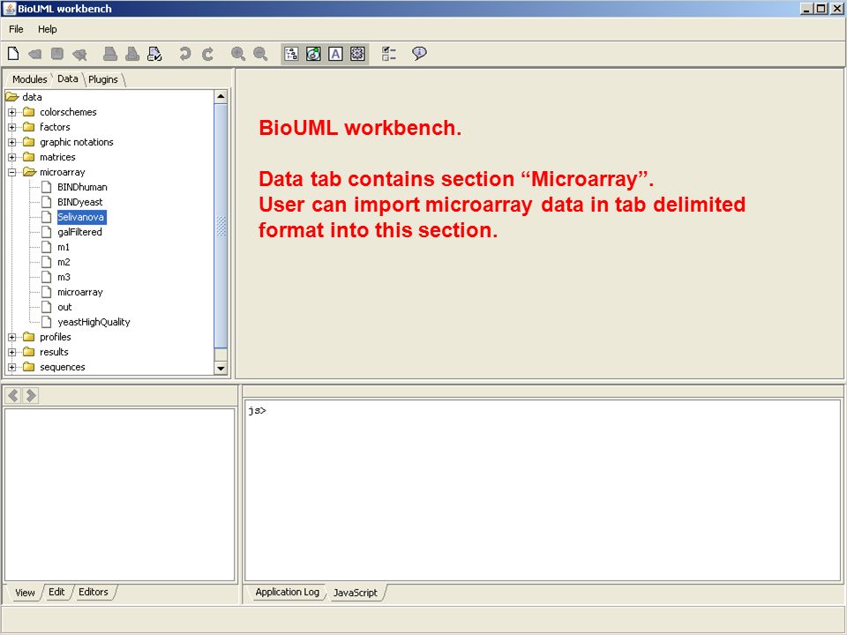Toggle the tree-structure view toolbar button
Screen dimensions: 847x635
click(291, 54)
